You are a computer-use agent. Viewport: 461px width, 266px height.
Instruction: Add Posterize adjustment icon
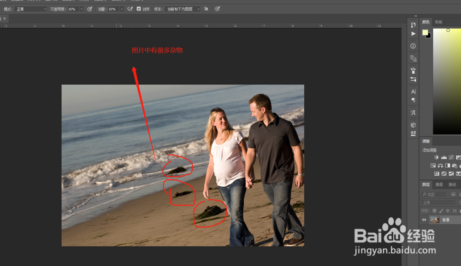(x=444, y=174)
